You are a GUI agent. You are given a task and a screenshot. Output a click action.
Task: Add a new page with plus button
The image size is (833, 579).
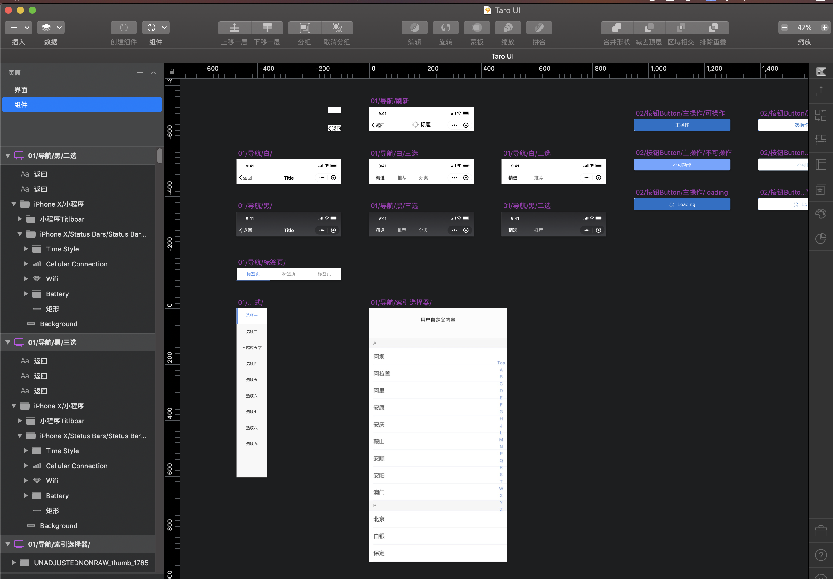click(x=140, y=73)
